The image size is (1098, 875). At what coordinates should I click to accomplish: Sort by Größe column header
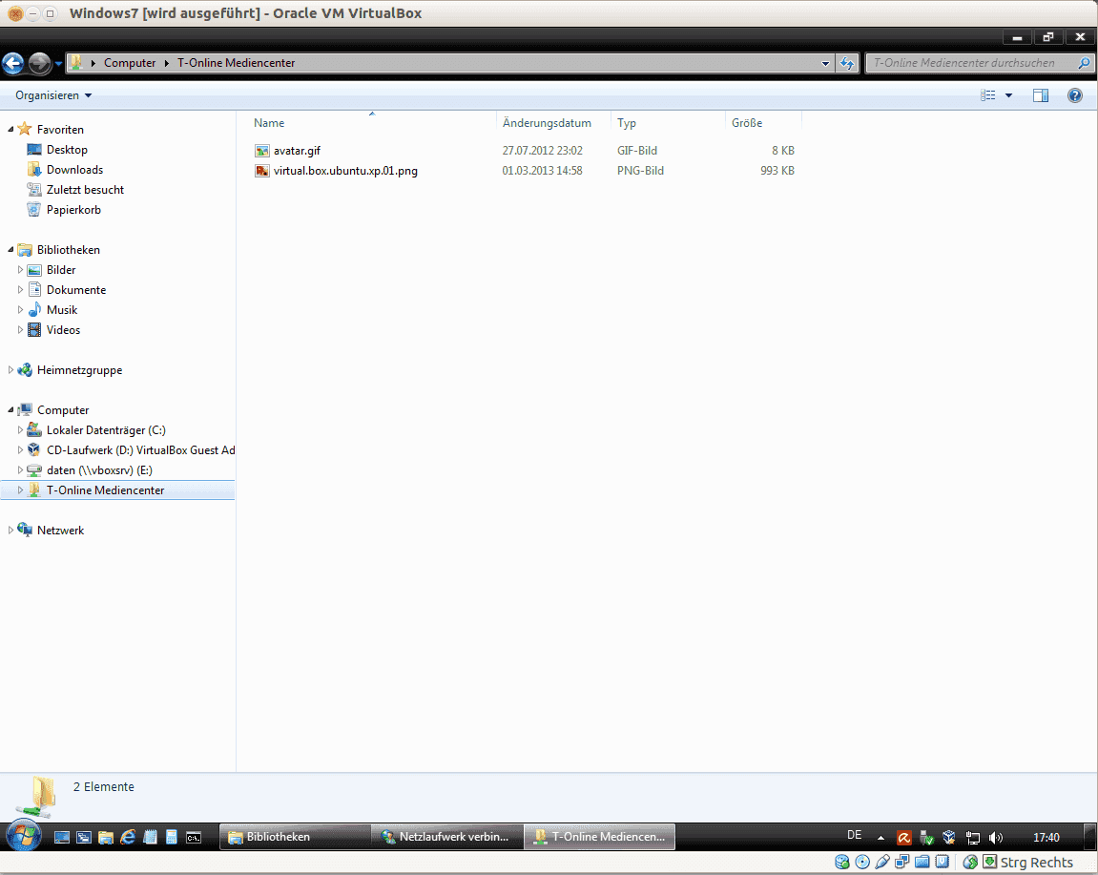(x=763, y=122)
